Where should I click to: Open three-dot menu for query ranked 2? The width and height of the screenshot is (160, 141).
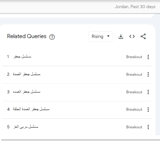[x=148, y=75]
